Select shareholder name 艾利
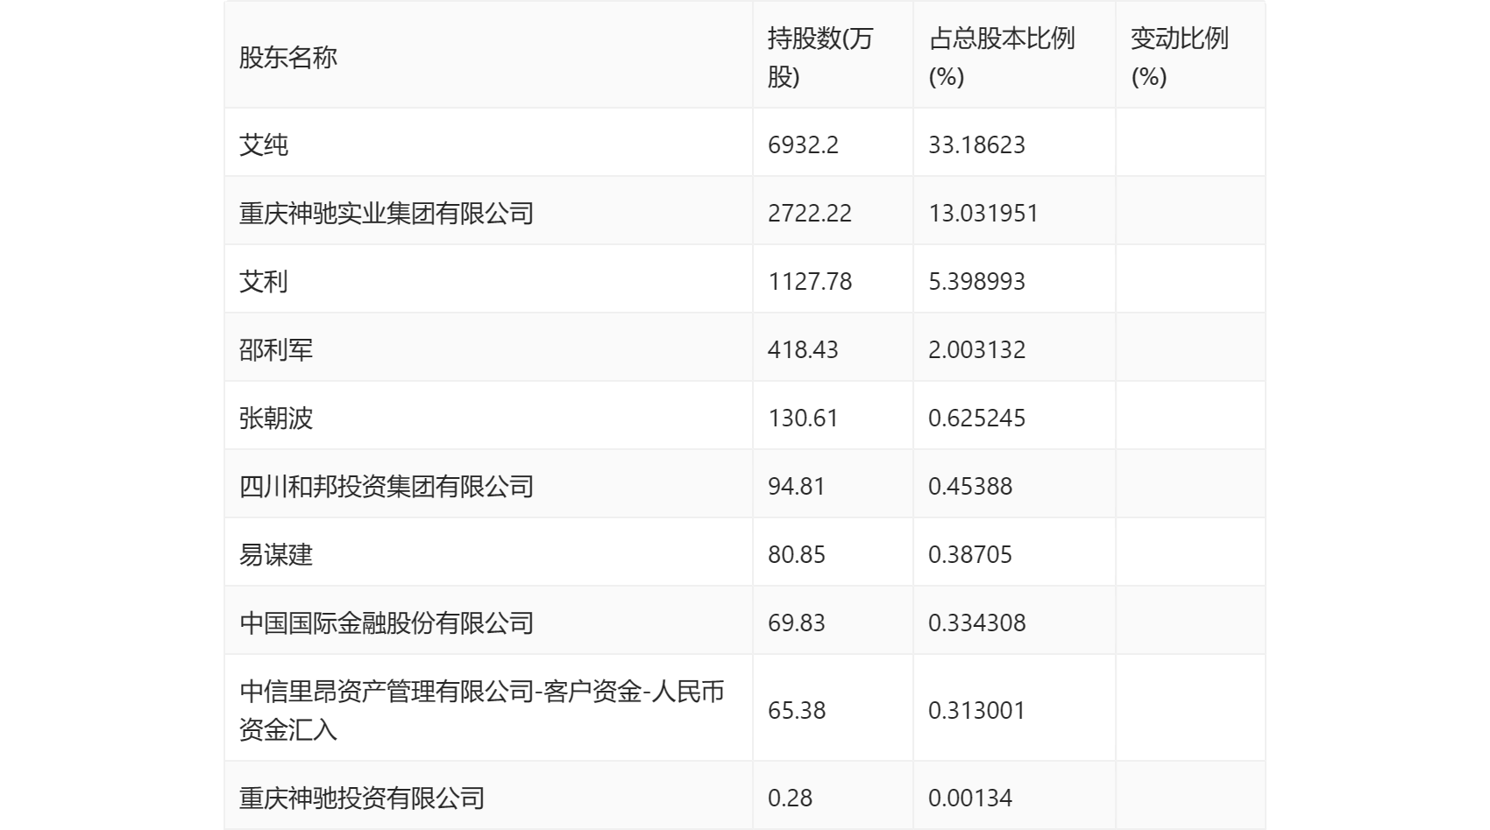Image resolution: width=1490 pixels, height=830 pixels. [264, 281]
